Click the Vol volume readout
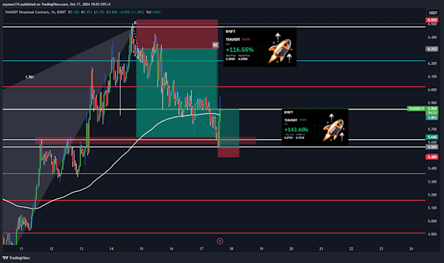The width and height of the screenshot is (444, 263). [153, 12]
